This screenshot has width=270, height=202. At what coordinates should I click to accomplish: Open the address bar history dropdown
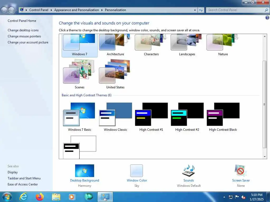195,10
